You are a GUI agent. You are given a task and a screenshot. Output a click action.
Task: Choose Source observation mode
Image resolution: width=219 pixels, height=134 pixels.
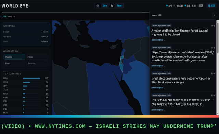[x=37, y=63]
